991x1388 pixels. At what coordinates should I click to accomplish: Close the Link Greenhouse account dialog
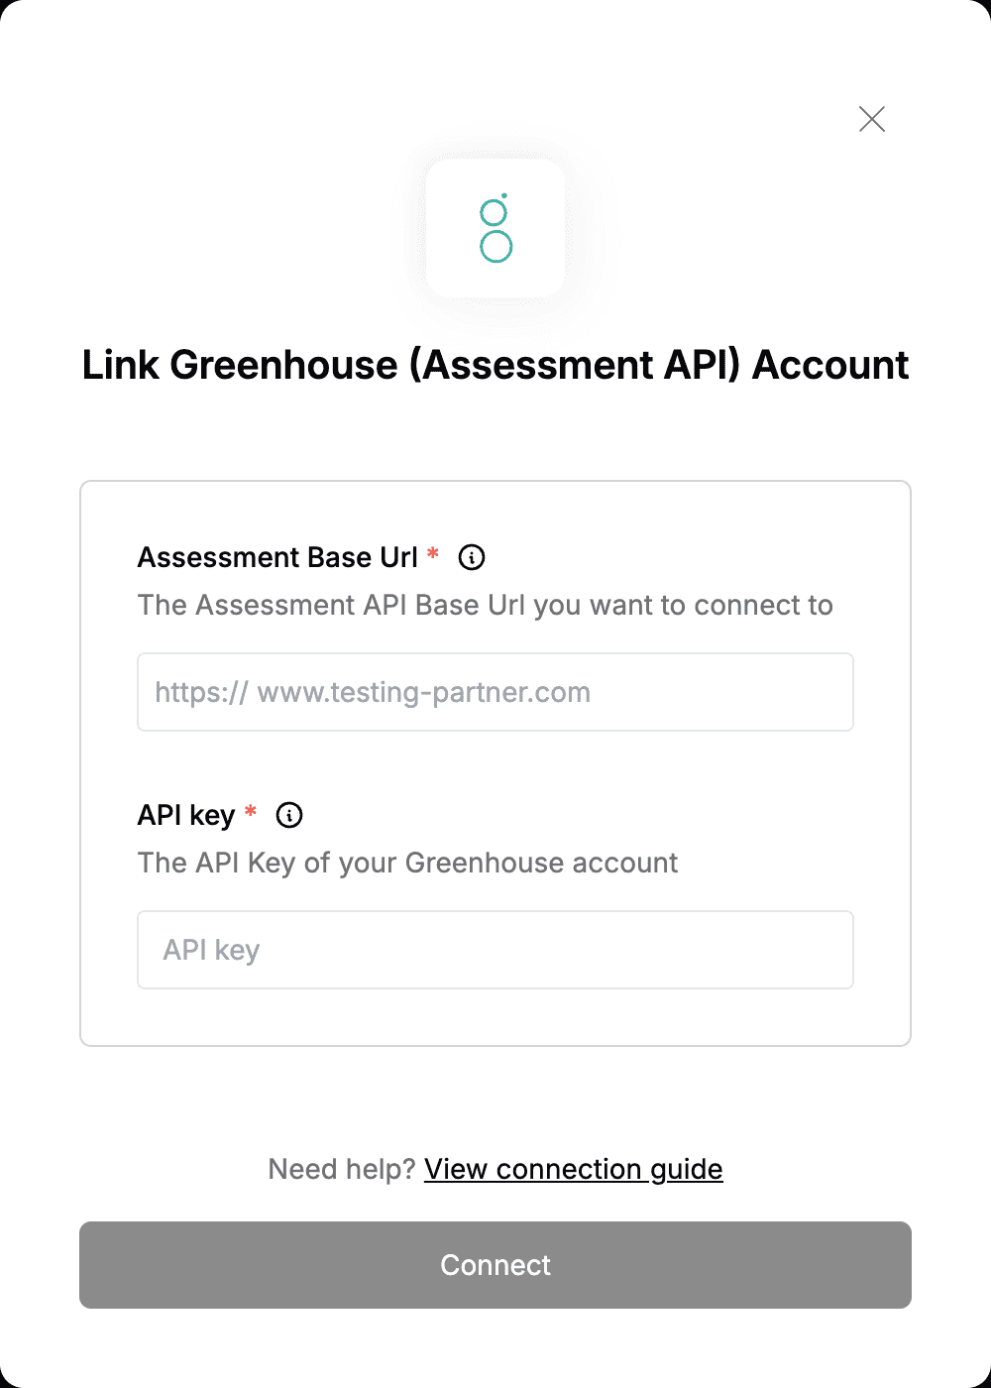872,119
